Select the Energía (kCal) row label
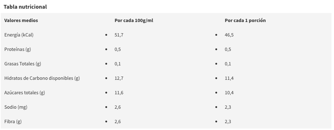 pyautogui.click(x=19, y=35)
